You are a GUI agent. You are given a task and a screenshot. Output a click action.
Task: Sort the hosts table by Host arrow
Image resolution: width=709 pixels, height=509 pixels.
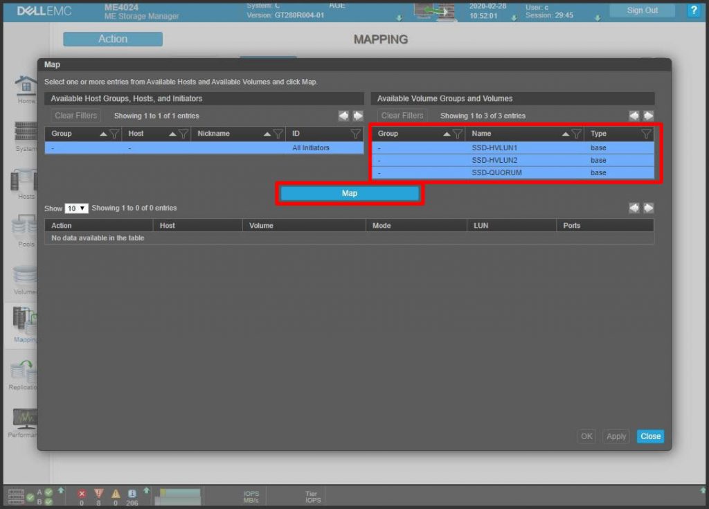pos(172,134)
